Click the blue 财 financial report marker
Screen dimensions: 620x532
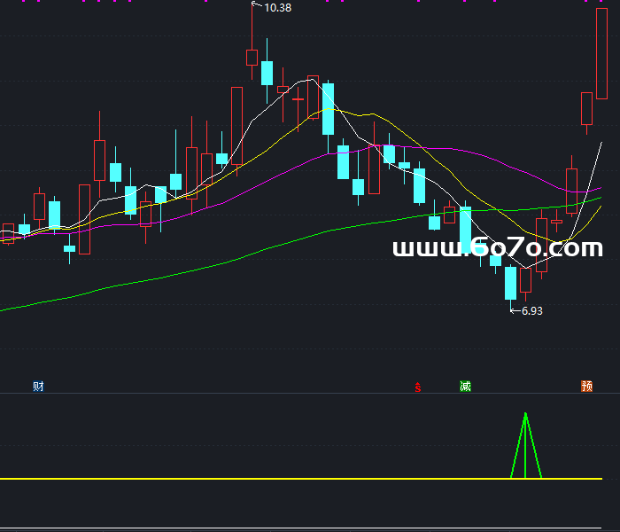click(38, 386)
